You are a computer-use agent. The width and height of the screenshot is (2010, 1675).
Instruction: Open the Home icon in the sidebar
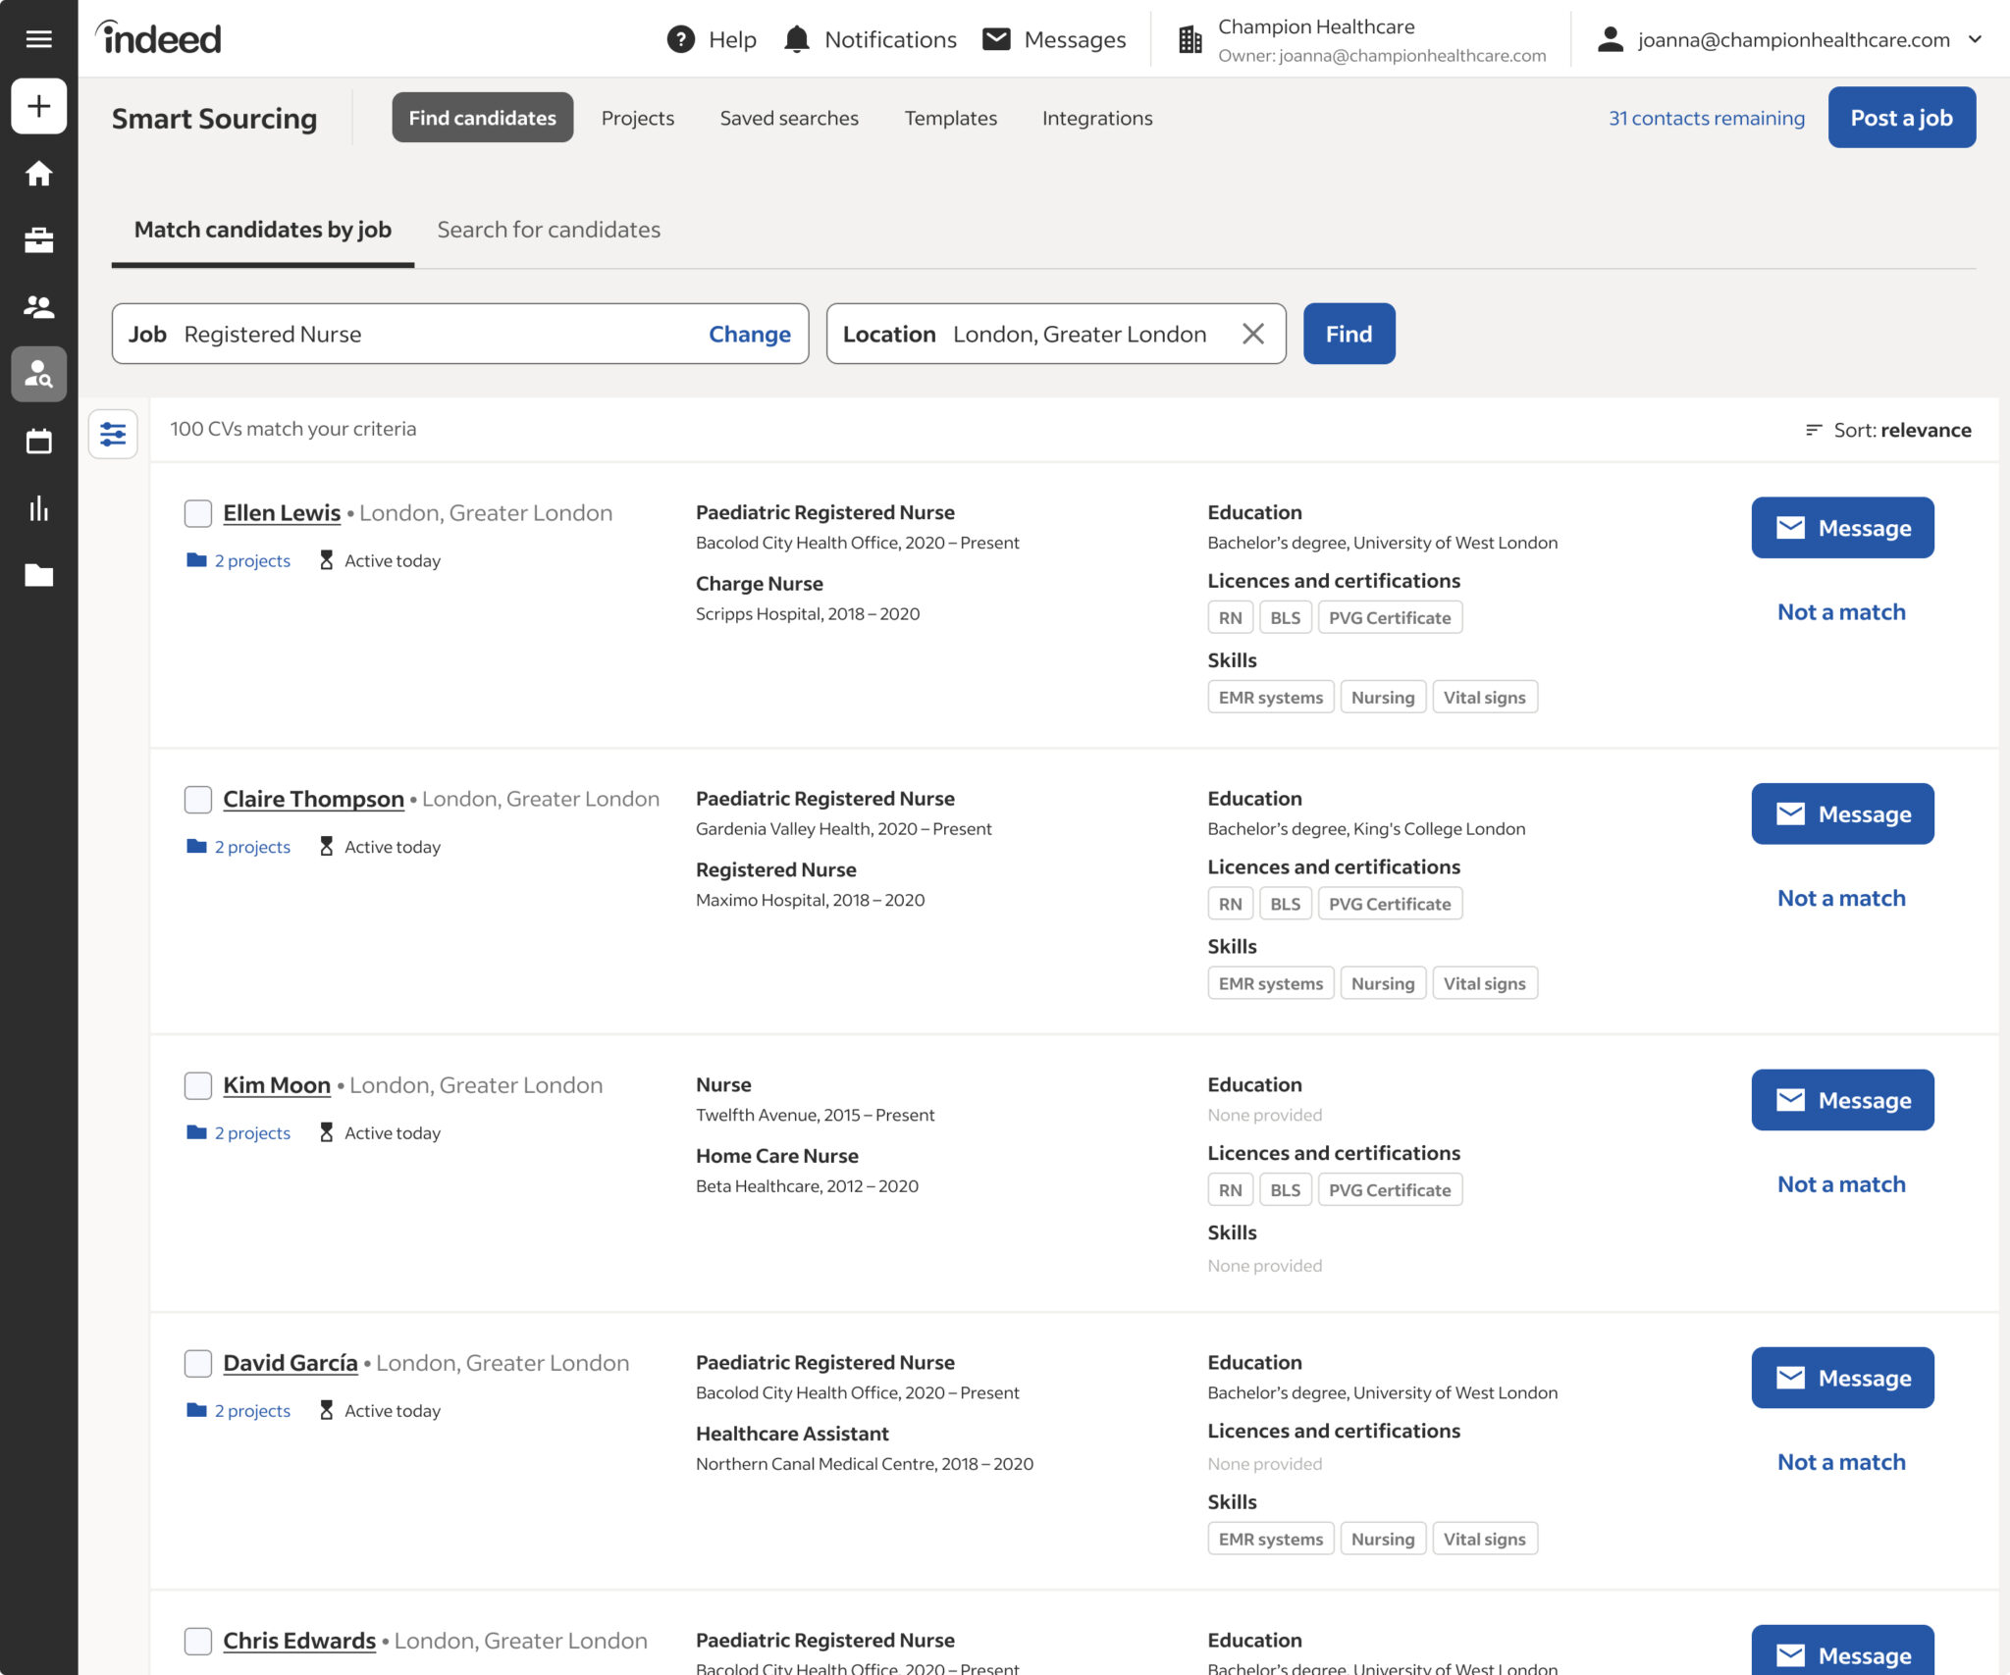click(x=39, y=173)
